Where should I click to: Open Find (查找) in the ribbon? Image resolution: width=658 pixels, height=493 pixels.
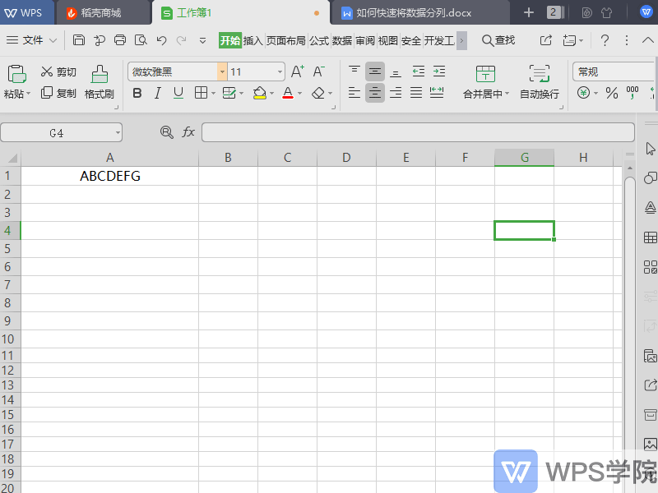502,39
